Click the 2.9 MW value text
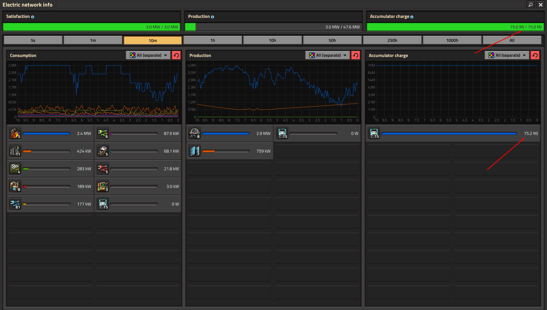The image size is (547, 310). pos(264,133)
